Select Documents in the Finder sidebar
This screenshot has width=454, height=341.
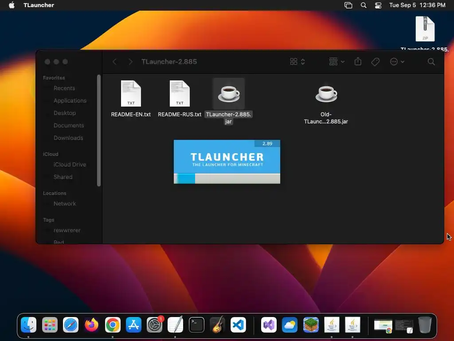[x=69, y=126]
